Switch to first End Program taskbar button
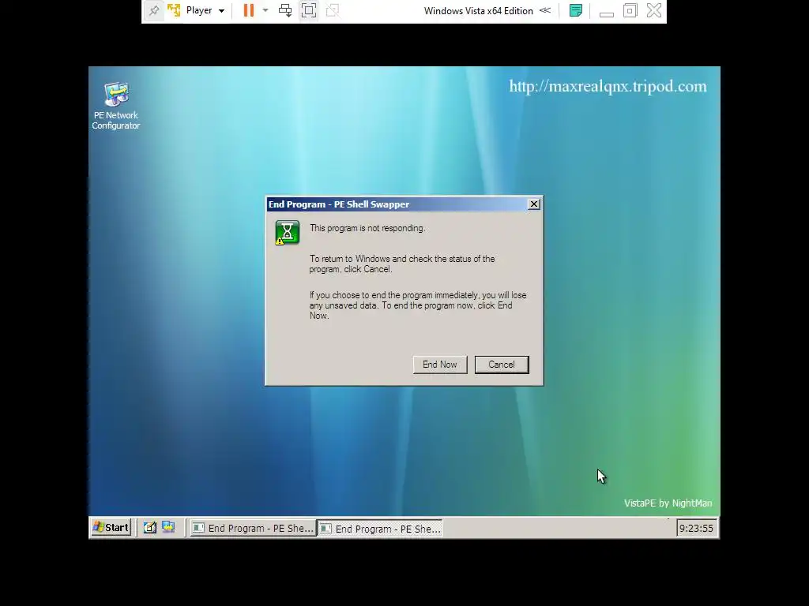Screen dimensions: 809x606 pos(253,528)
